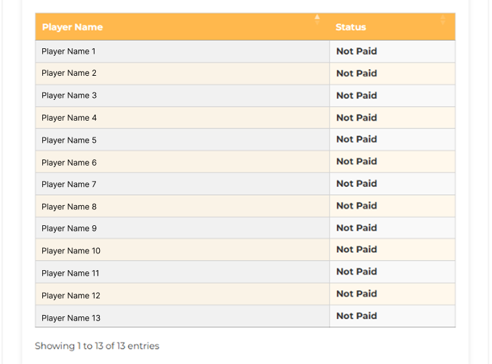Viewport: 492px width, 364px height.
Task: Select Player Name 1 cell
Action: click(182, 52)
